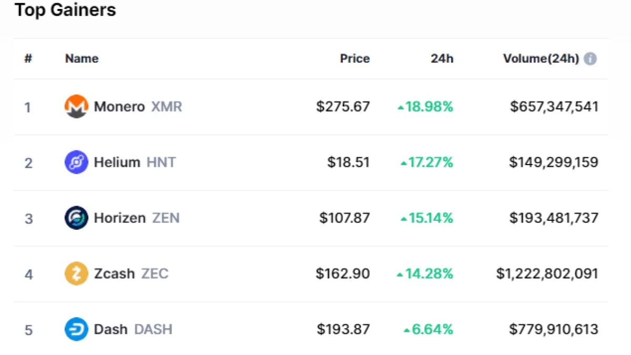Open the Monero coin name link

pyautogui.click(x=119, y=107)
